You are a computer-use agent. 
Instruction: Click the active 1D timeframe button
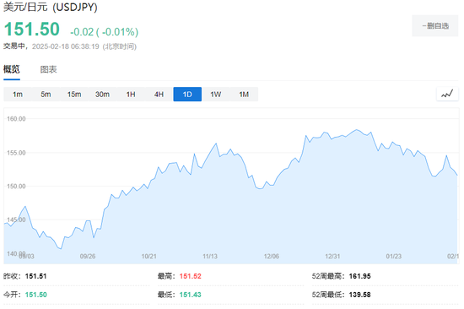coord(187,95)
